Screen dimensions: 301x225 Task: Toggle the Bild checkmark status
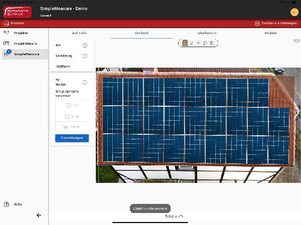click(85, 46)
